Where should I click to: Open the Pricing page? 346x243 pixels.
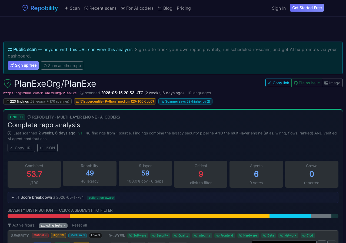coord(184,8)
